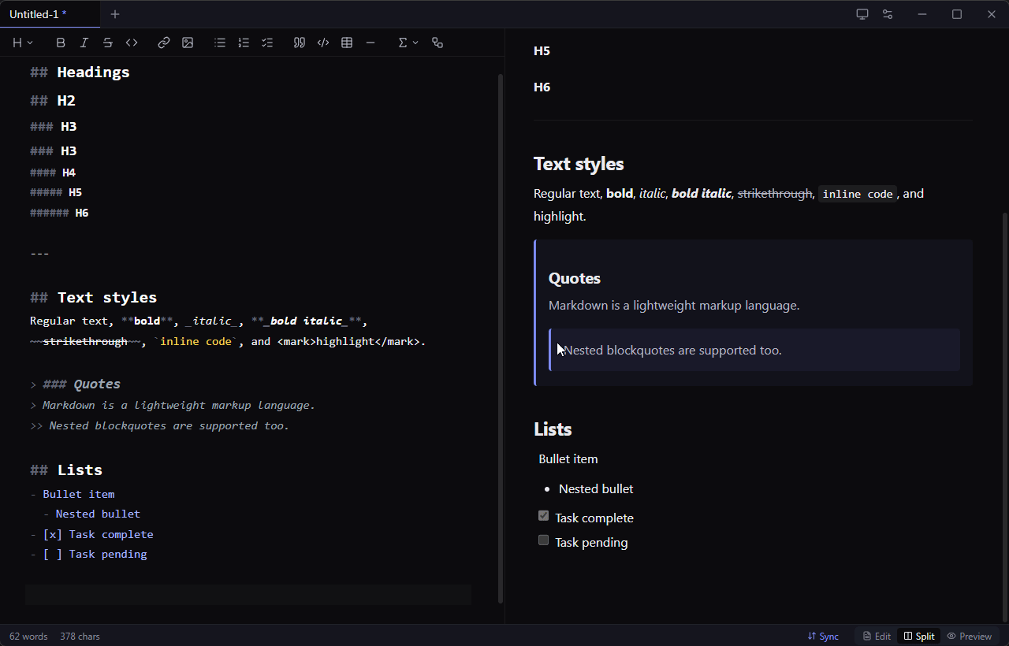Uncheck the Task complete checkbox in preview
1009x646 pixels.
click(543, 516)
